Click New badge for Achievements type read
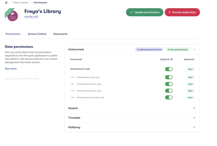 pos(190,77)
